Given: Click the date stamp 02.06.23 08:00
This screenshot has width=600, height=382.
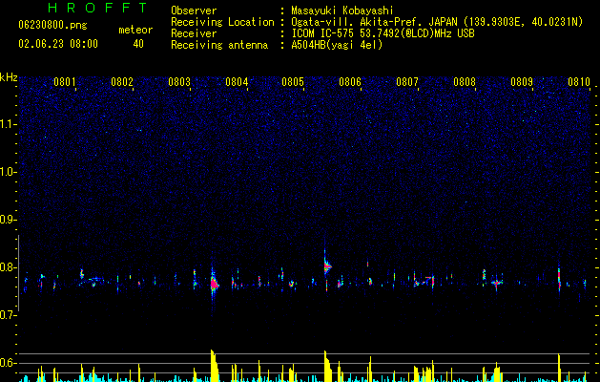Looking at the screenshot, I should (58, 44).
